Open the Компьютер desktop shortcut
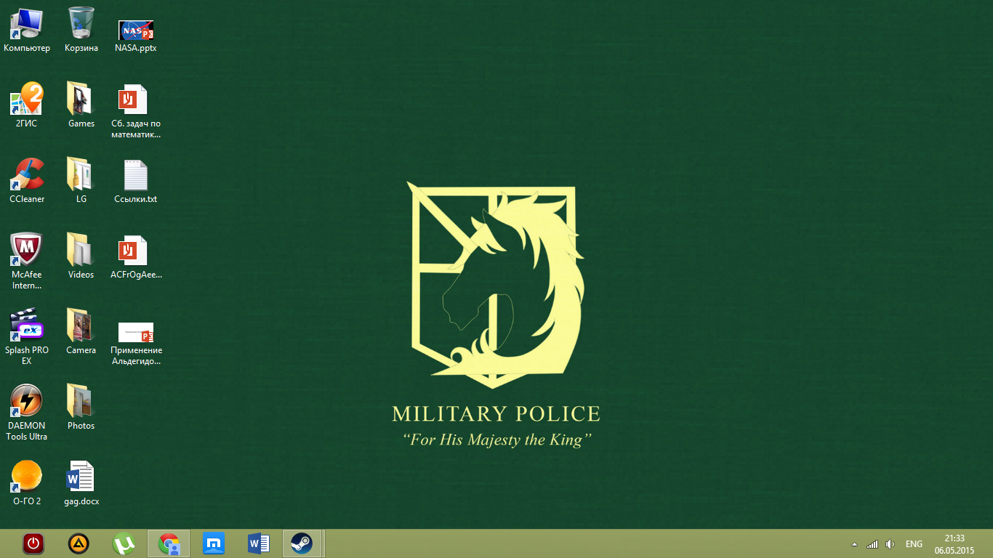The width and height of the screenshot is (993, 558). click(27, 30)
